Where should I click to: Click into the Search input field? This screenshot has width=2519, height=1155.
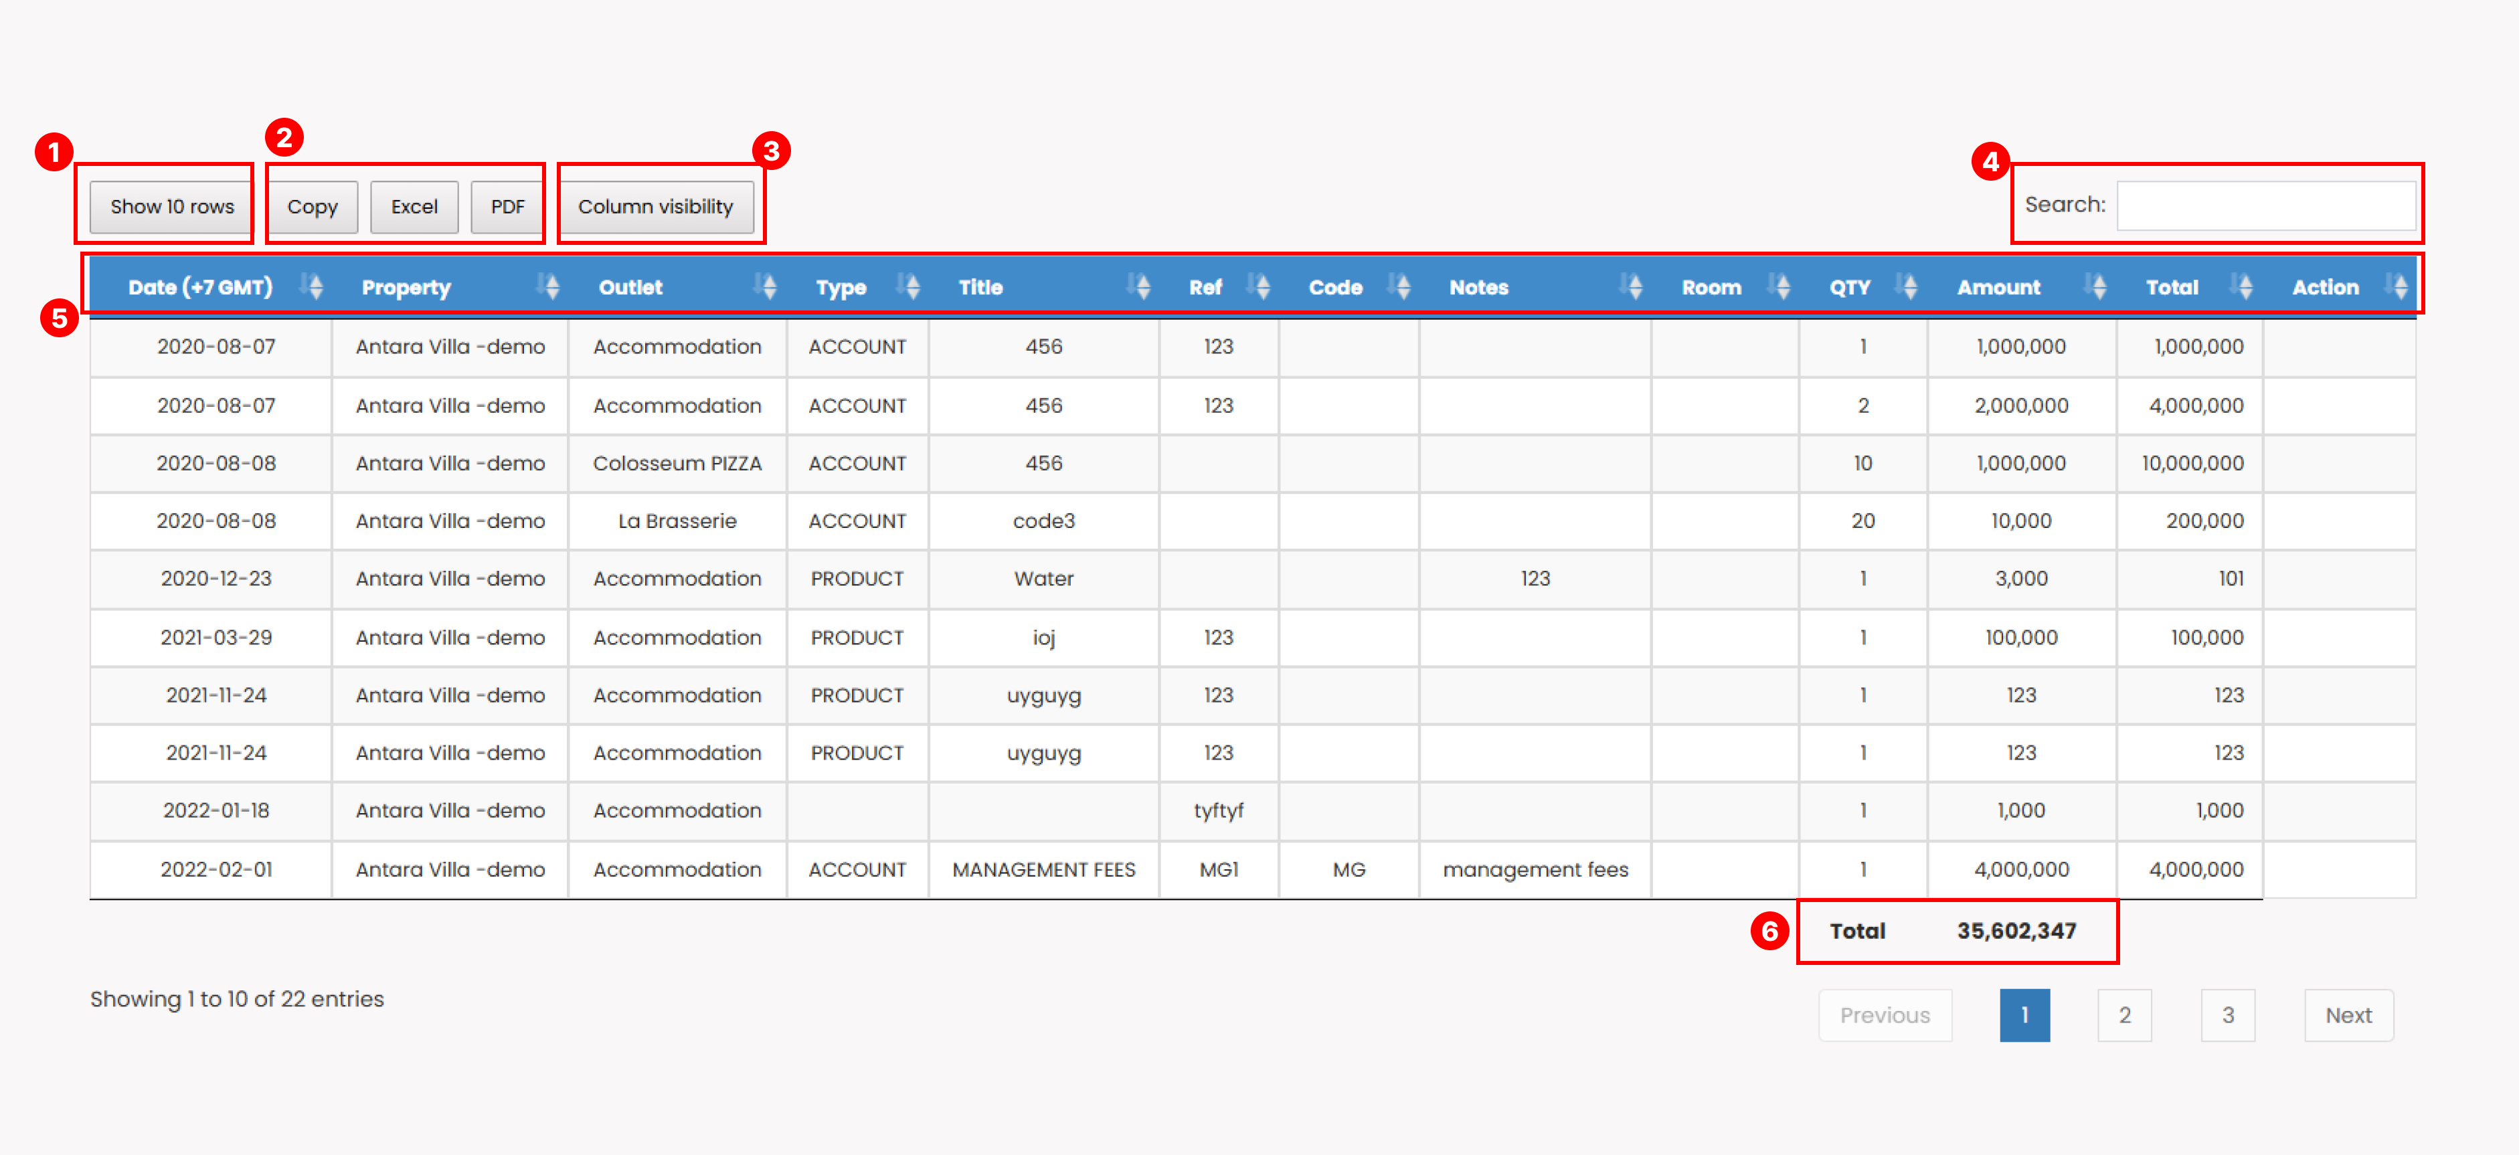[x=2265, y=205]
